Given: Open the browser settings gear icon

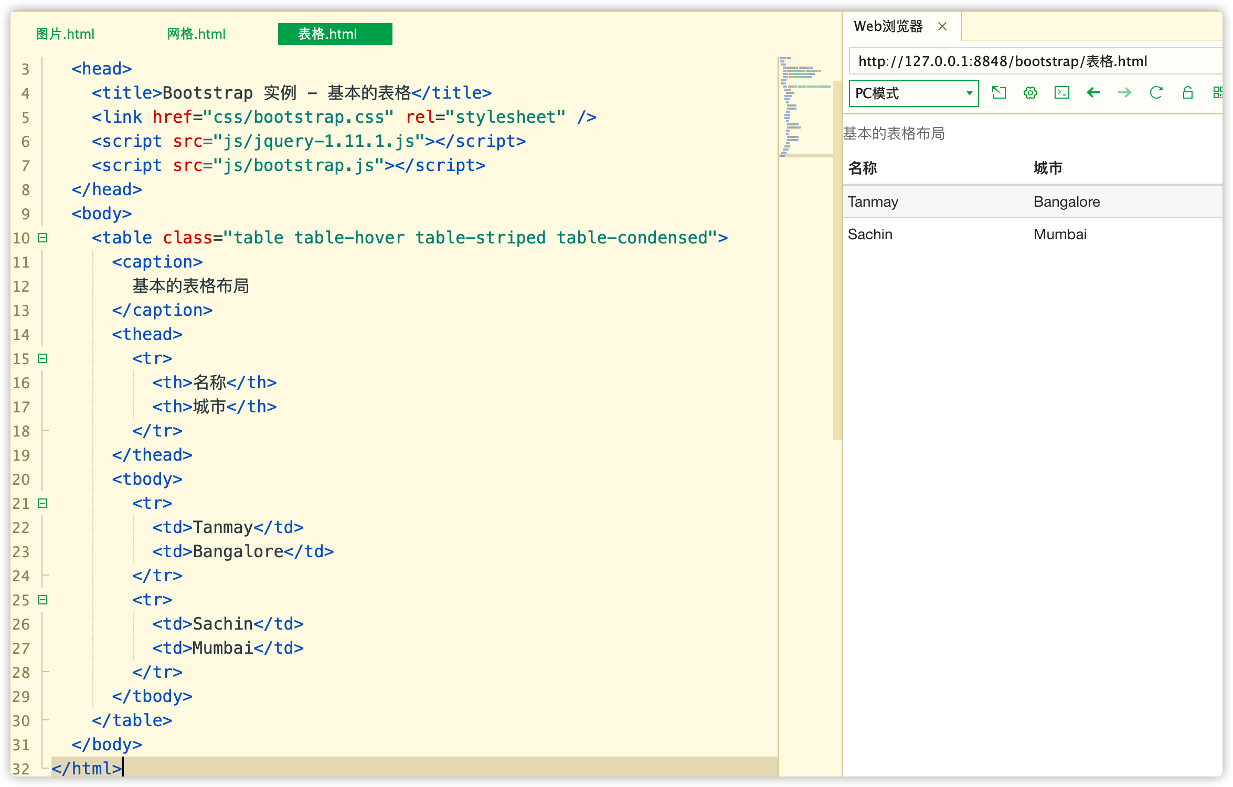Looking at the screenshot, I should pos(1030,93).
